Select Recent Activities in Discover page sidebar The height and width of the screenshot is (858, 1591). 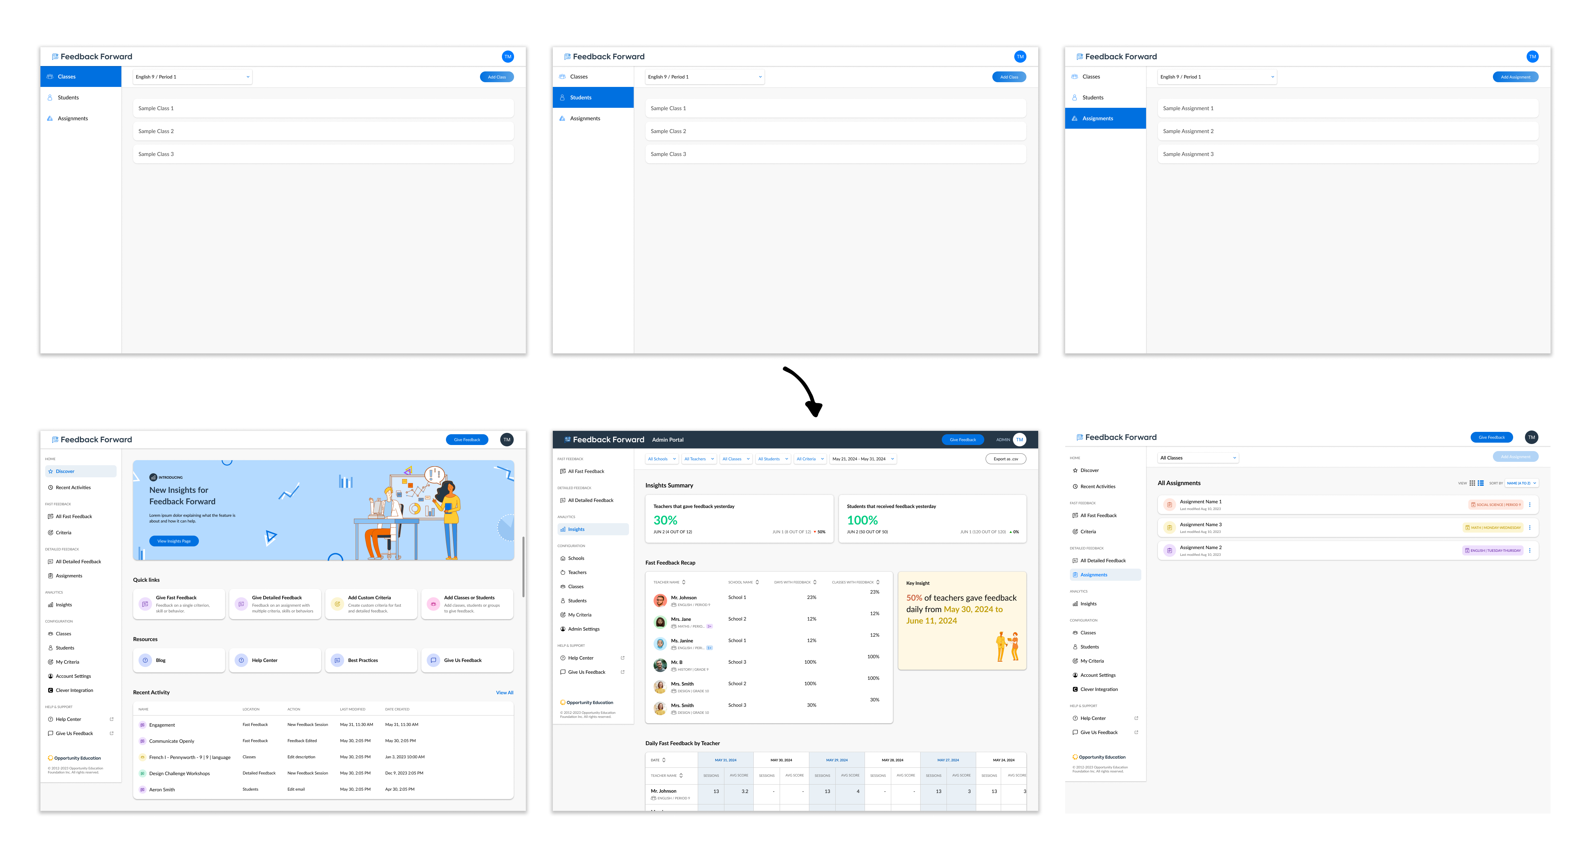[73, 488]
